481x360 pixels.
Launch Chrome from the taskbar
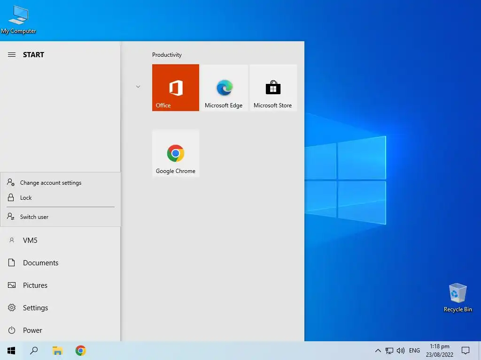(x=81, y=351)
